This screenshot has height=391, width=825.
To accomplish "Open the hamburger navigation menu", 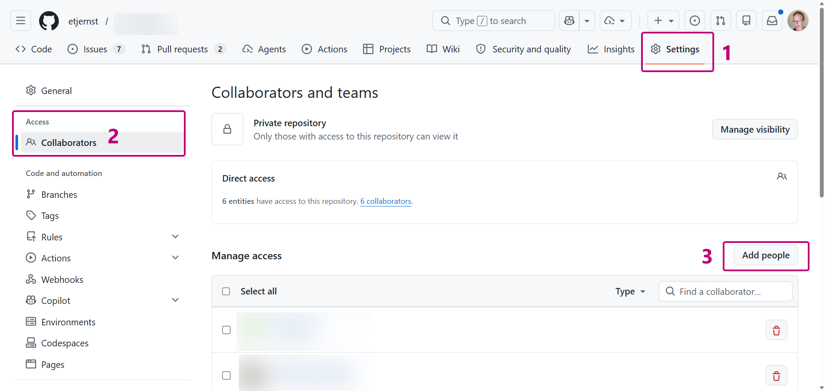I will [x=21, y=21].
